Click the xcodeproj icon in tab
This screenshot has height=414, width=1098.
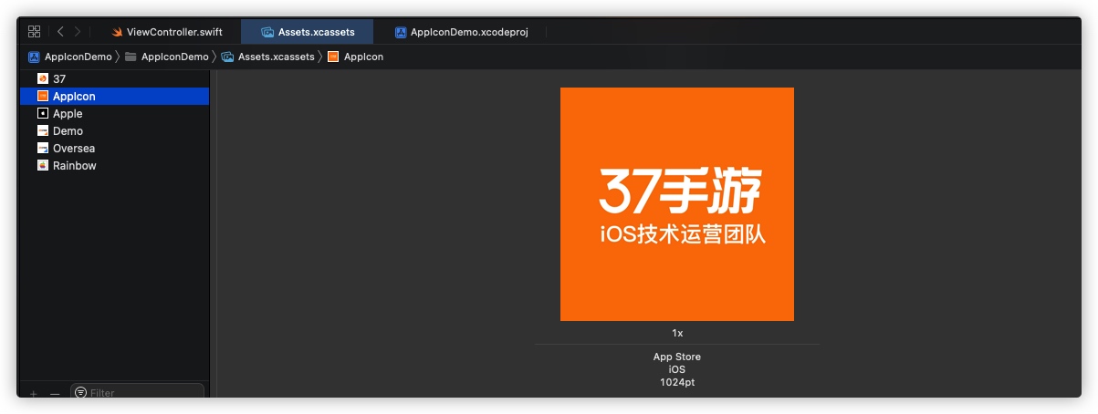pyautogui.click(x=401, y=32)
